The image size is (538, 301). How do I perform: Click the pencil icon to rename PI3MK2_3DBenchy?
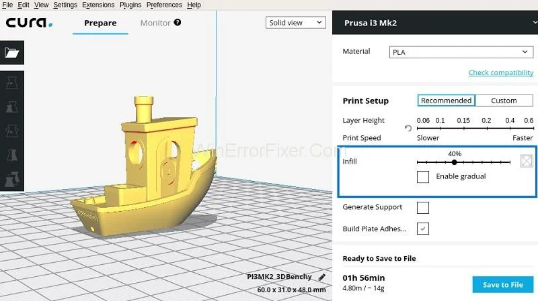pyautogui.click(x=322, y=277)
